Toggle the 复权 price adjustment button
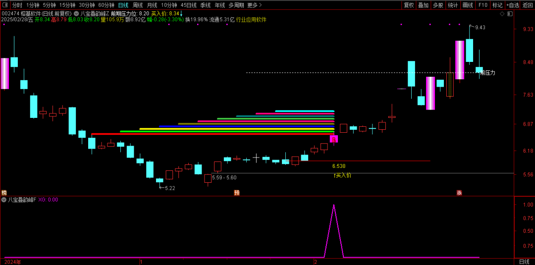The width and height of the screenshot is (535, 265). (x=409, y=5)
